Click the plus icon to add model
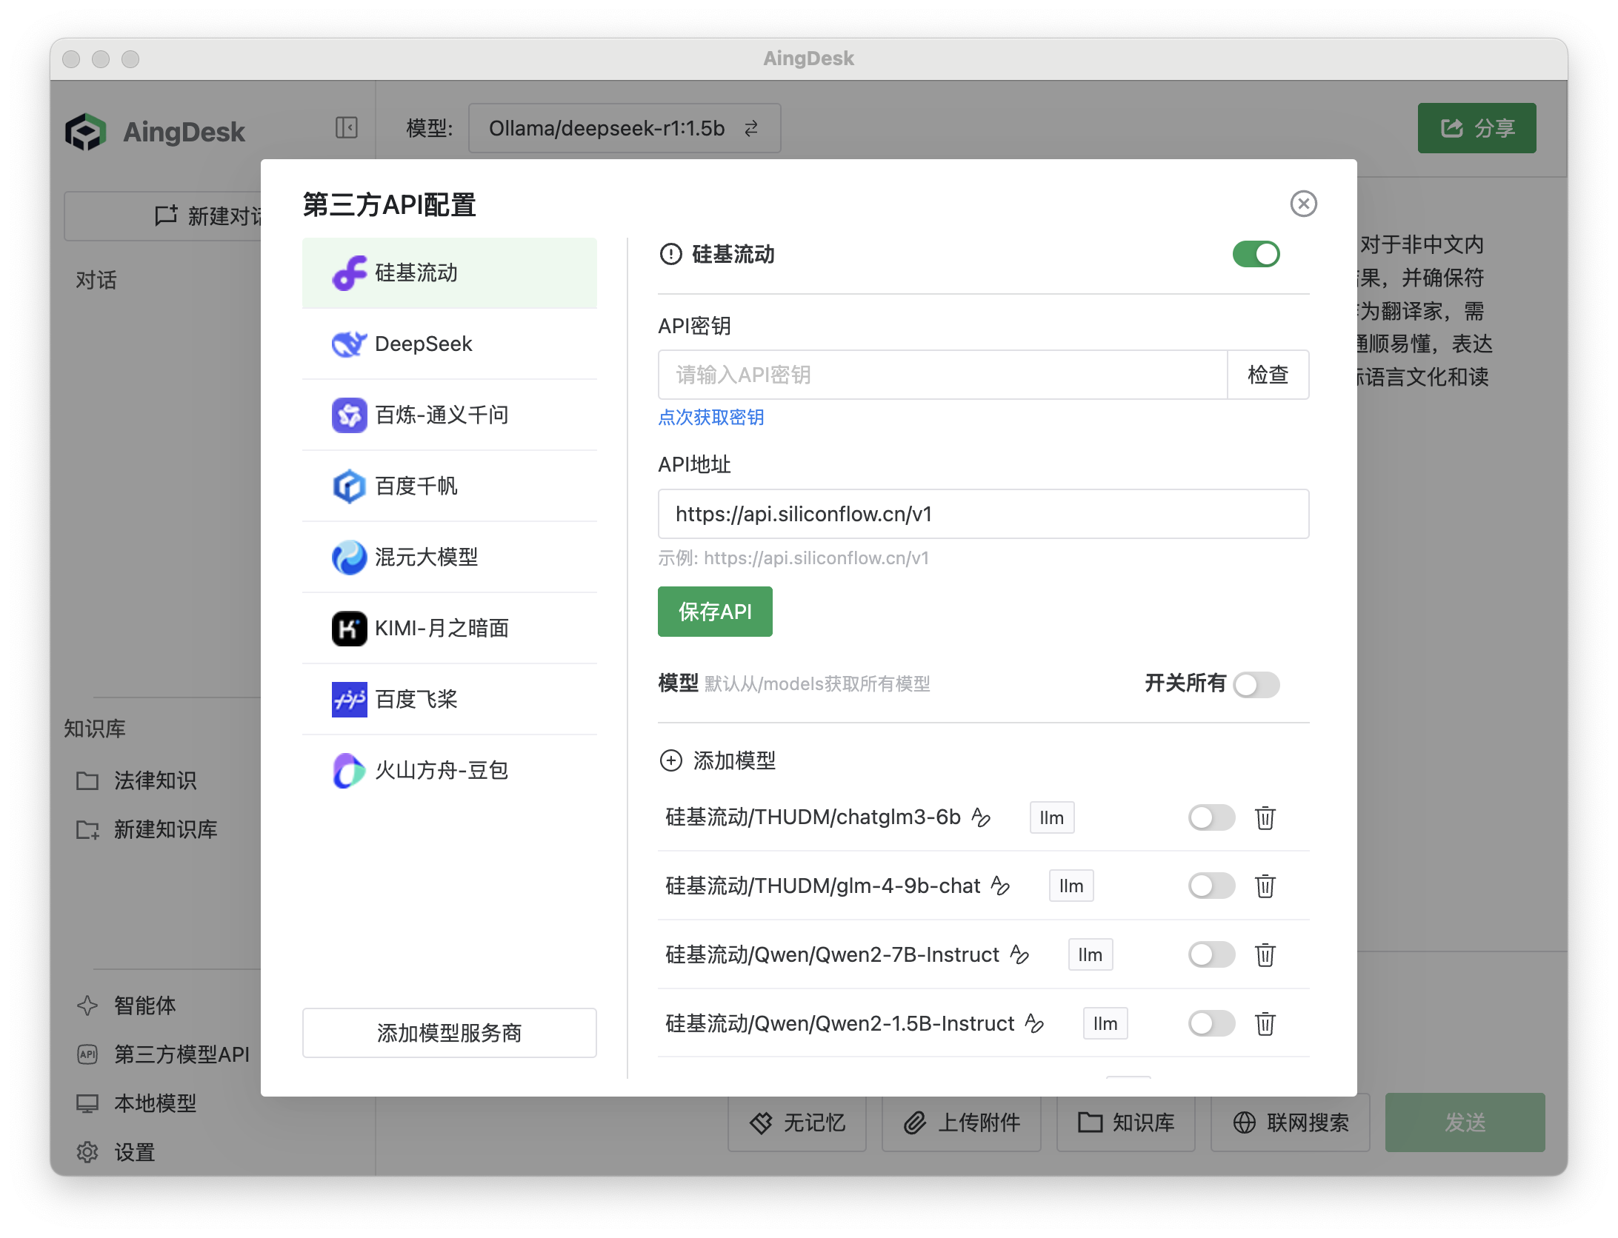This screenshot has height=1238, width=1618. [671, 760]
